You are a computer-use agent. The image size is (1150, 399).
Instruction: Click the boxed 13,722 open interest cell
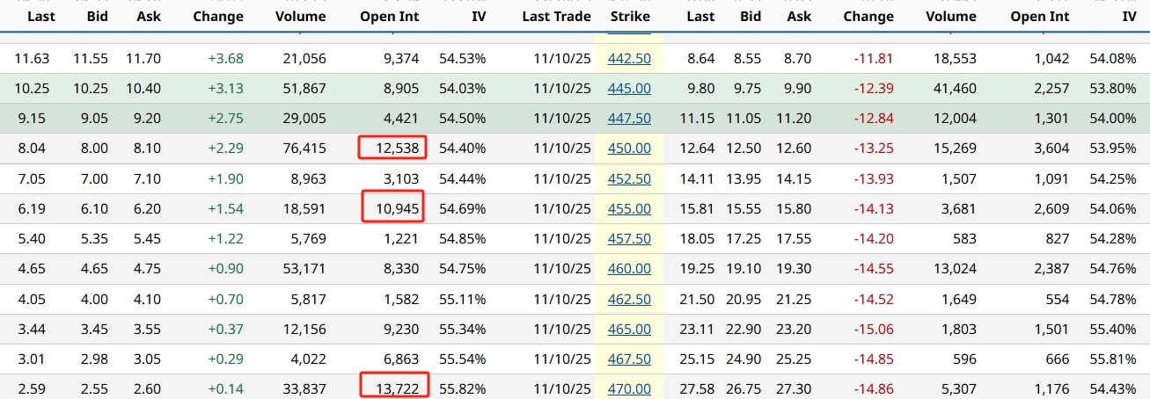click(x=394, y=388)
